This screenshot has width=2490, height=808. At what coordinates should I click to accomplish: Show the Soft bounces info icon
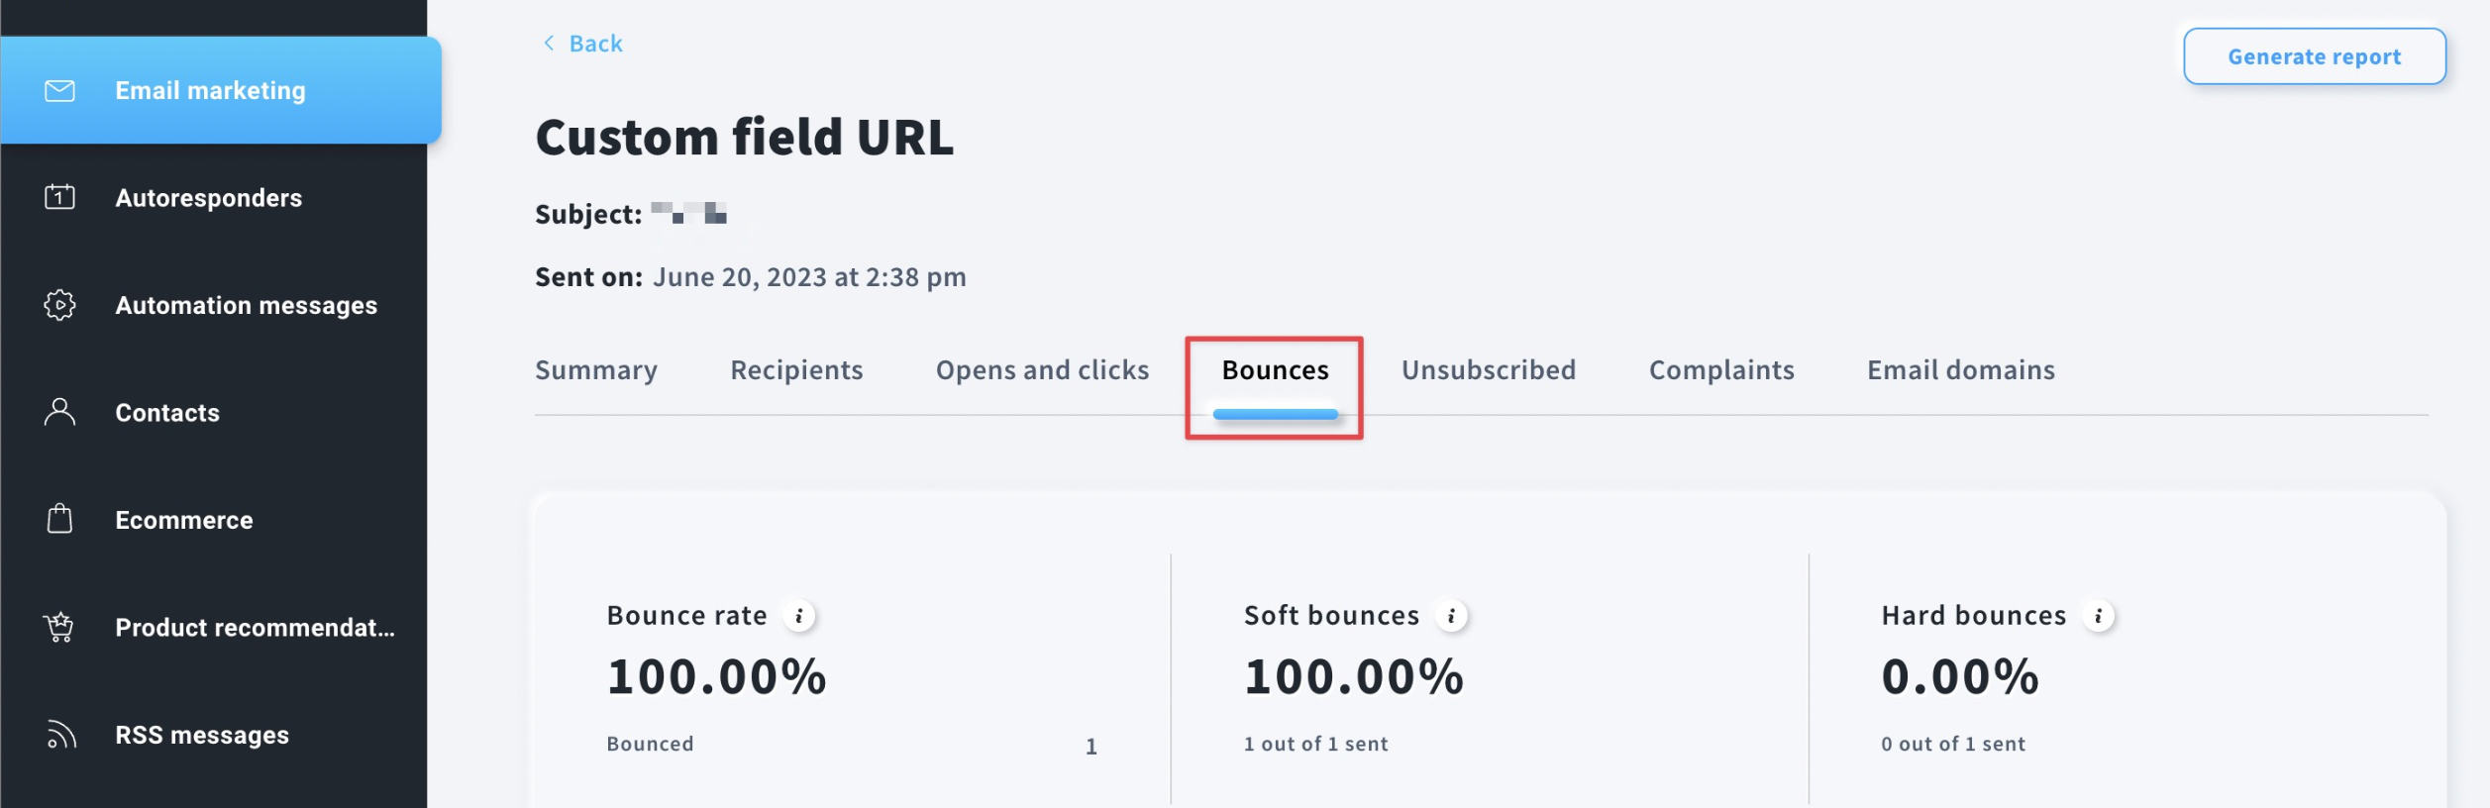coord(1451,616)
